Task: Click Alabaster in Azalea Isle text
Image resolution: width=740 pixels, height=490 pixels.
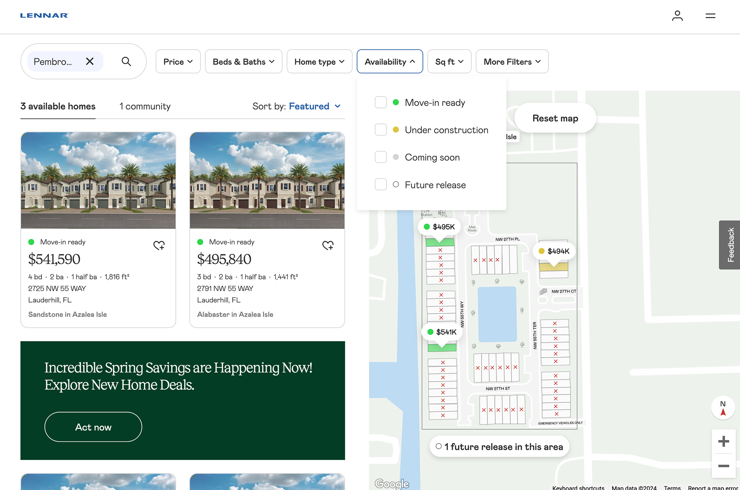Action: [x=235, y=315]
